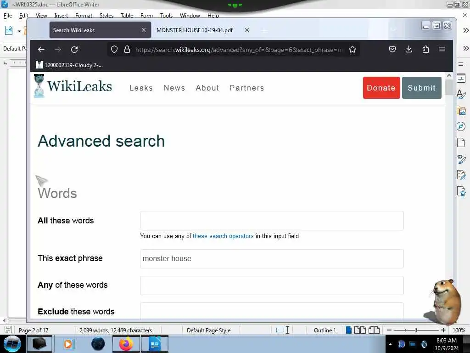Click the zoom slider handle in Writer
This screenshot has width=470, height=353.
pos(416,330)
